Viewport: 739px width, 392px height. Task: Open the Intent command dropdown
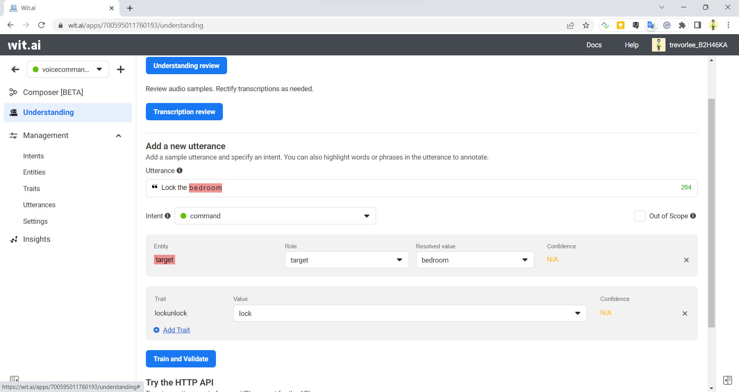click(x=275, y=216)
